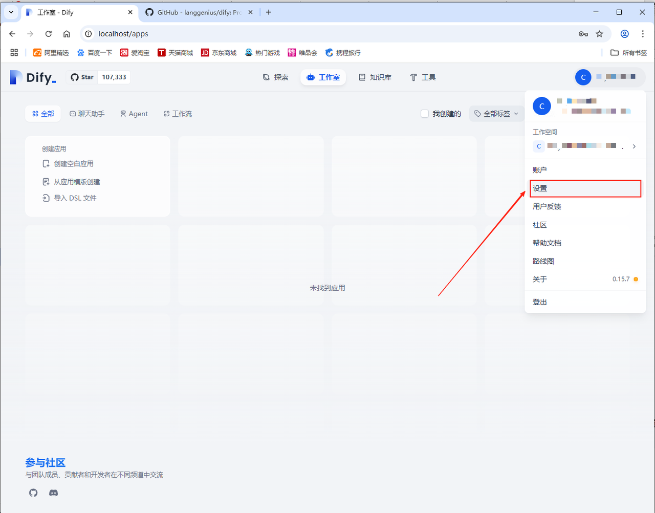Bookmark this page with star icon

coord(599,34)
